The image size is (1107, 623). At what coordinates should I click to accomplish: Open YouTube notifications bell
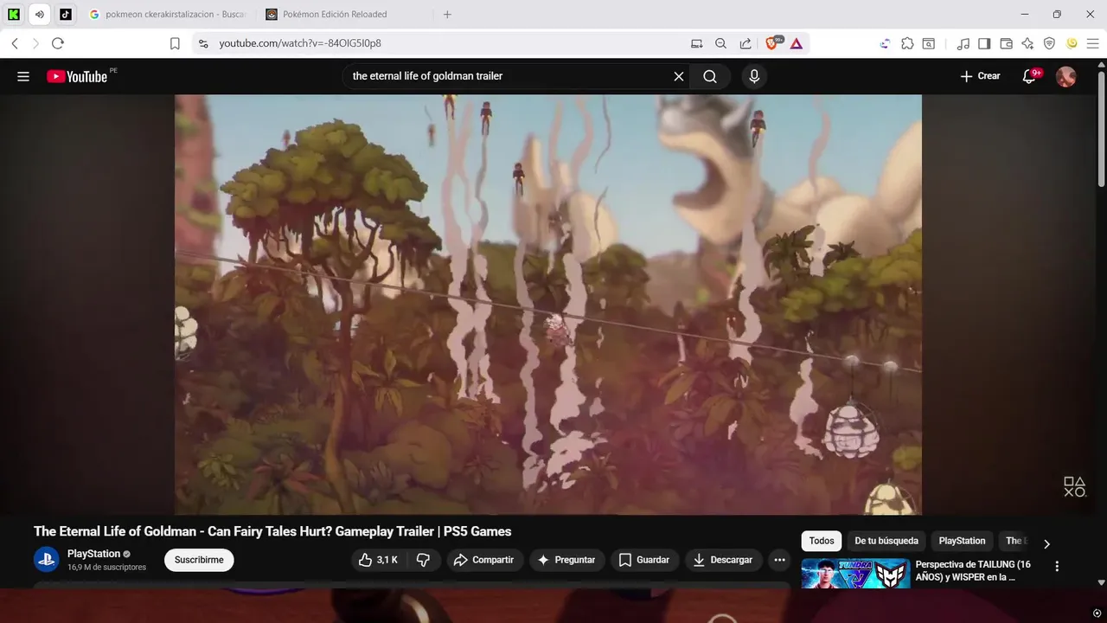1029,76
